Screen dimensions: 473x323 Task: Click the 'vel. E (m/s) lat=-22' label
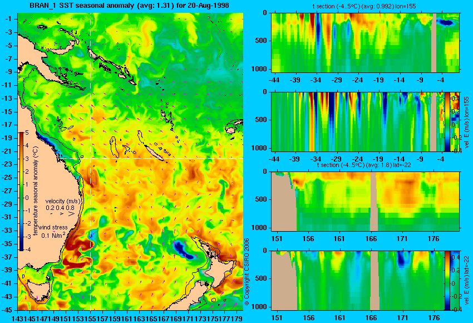(466, 281)
